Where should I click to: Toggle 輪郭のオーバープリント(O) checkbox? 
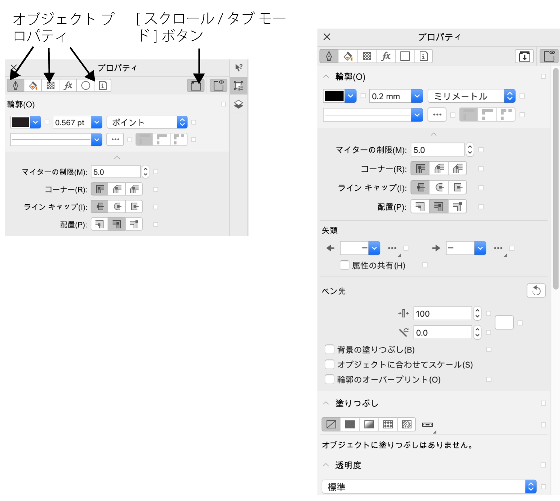pyautogui.click(x=329, y=379)
